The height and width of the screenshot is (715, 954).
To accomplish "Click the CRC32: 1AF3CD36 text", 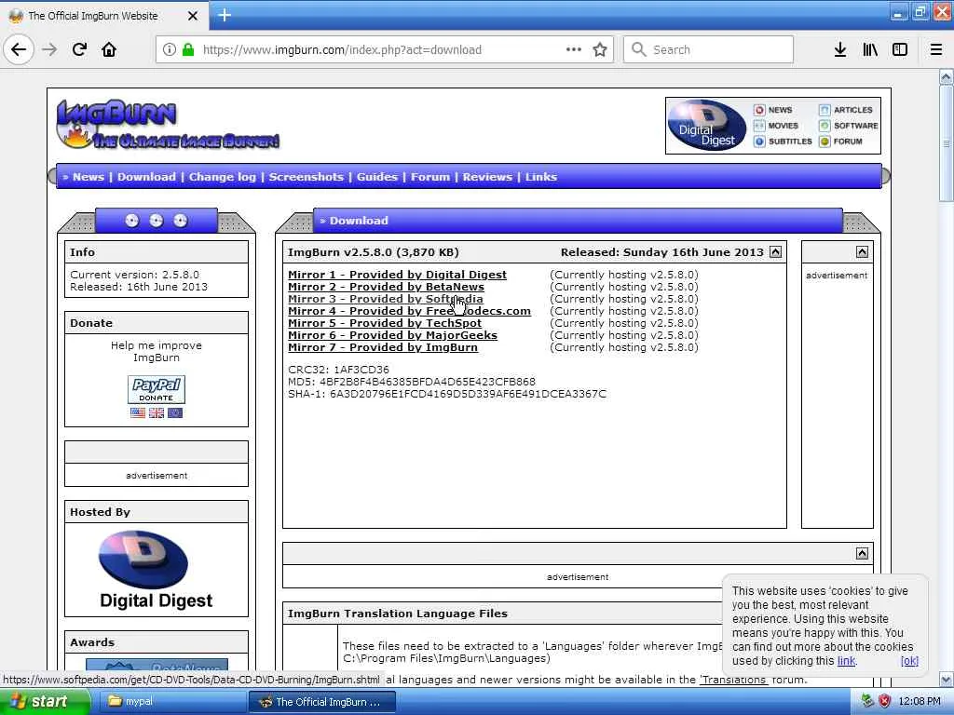I will (338, 370).
